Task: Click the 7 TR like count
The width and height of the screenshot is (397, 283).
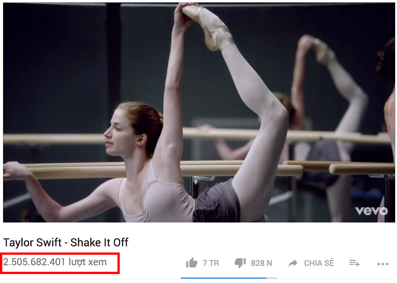Action: [211, 263]
